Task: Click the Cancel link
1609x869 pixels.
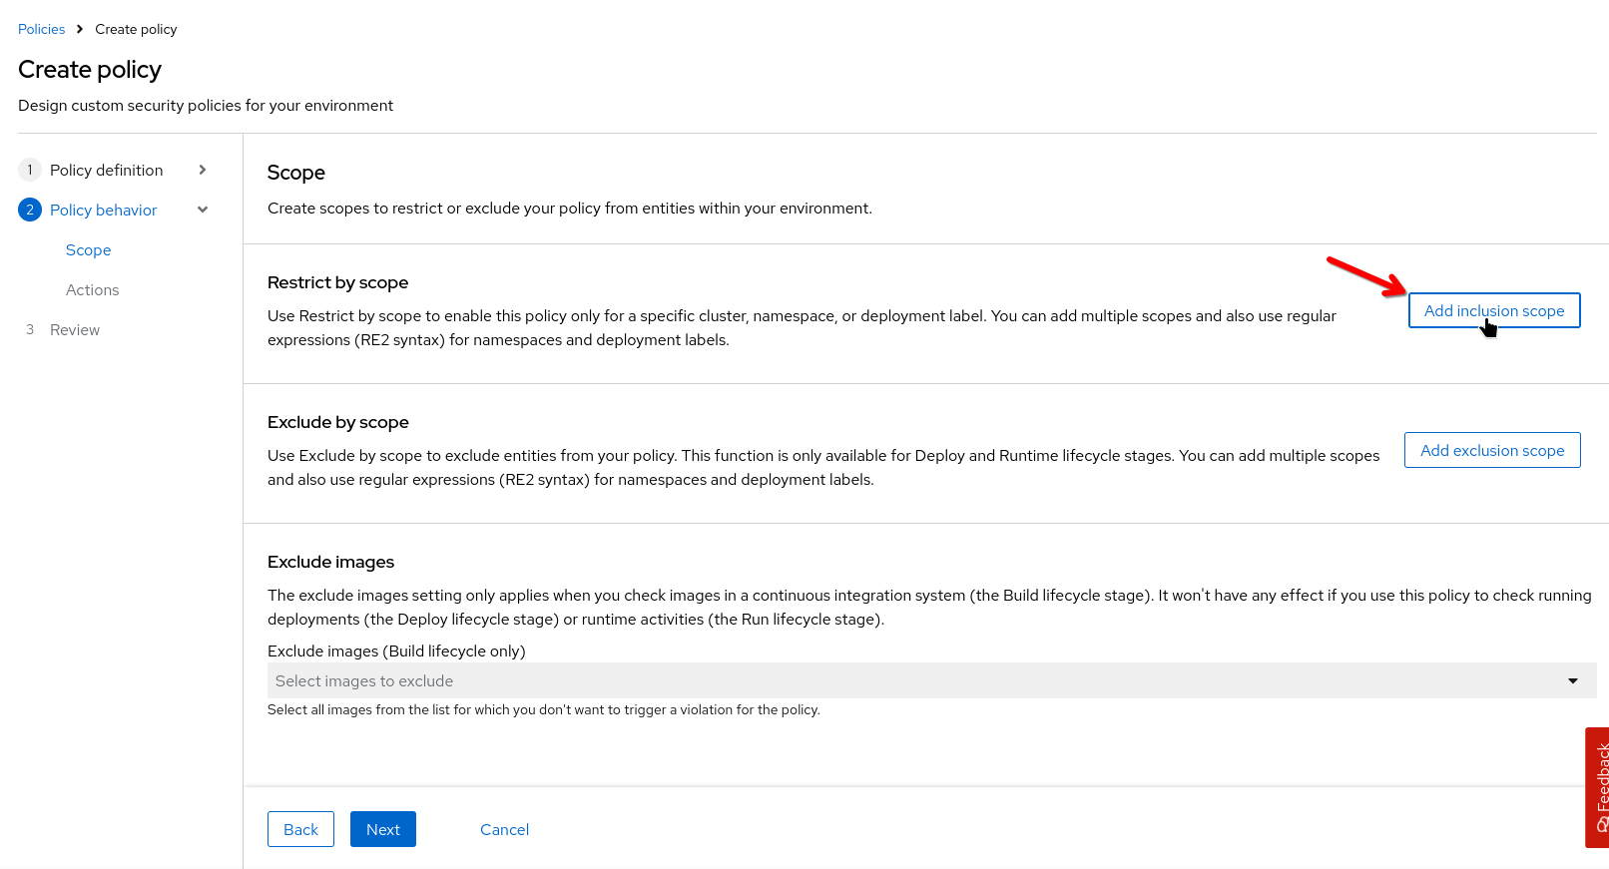Action: pos(504,829)
